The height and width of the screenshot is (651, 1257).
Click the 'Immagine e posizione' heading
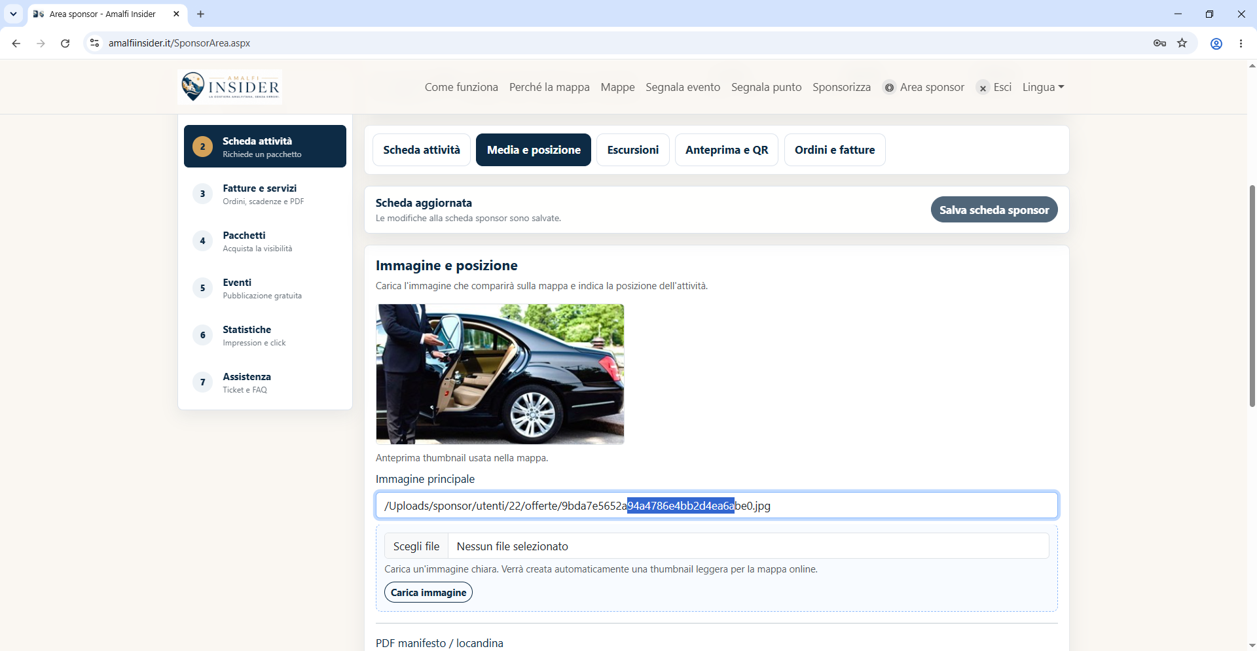point(446,266)
